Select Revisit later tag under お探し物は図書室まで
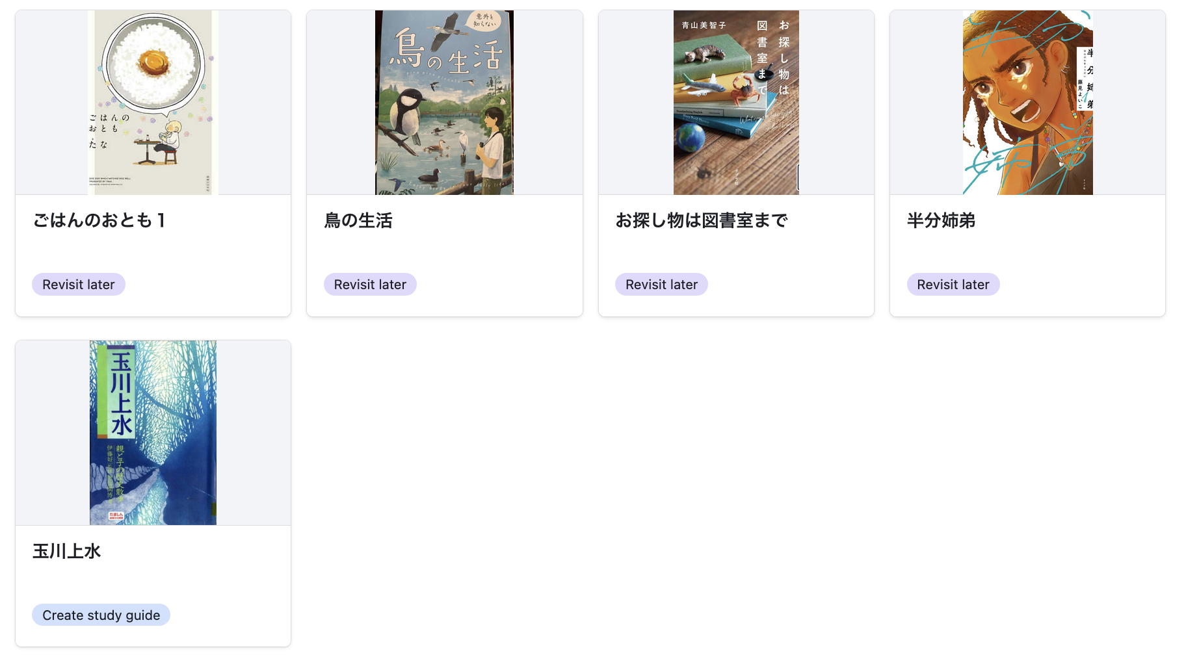 coord(661,285)
